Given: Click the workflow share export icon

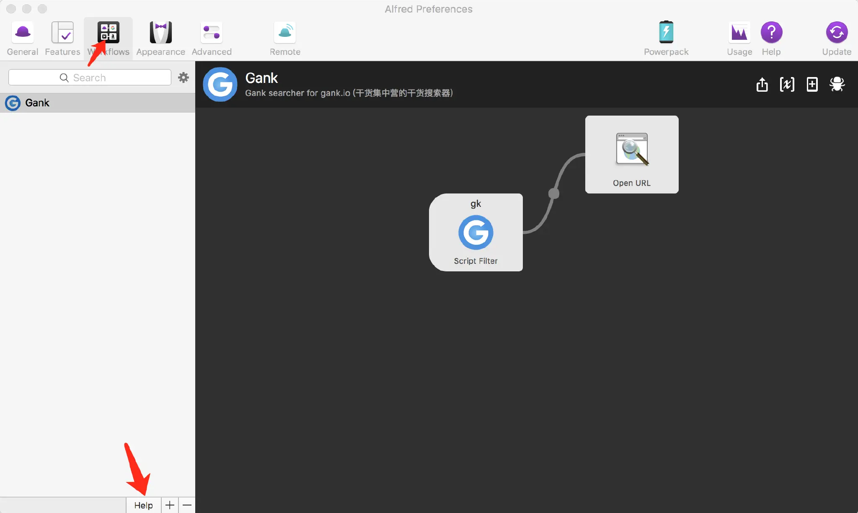Looking at the screenshot, I should tap(762, 85).
